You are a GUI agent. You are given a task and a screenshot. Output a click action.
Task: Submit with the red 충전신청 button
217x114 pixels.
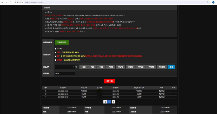point(109,81)
